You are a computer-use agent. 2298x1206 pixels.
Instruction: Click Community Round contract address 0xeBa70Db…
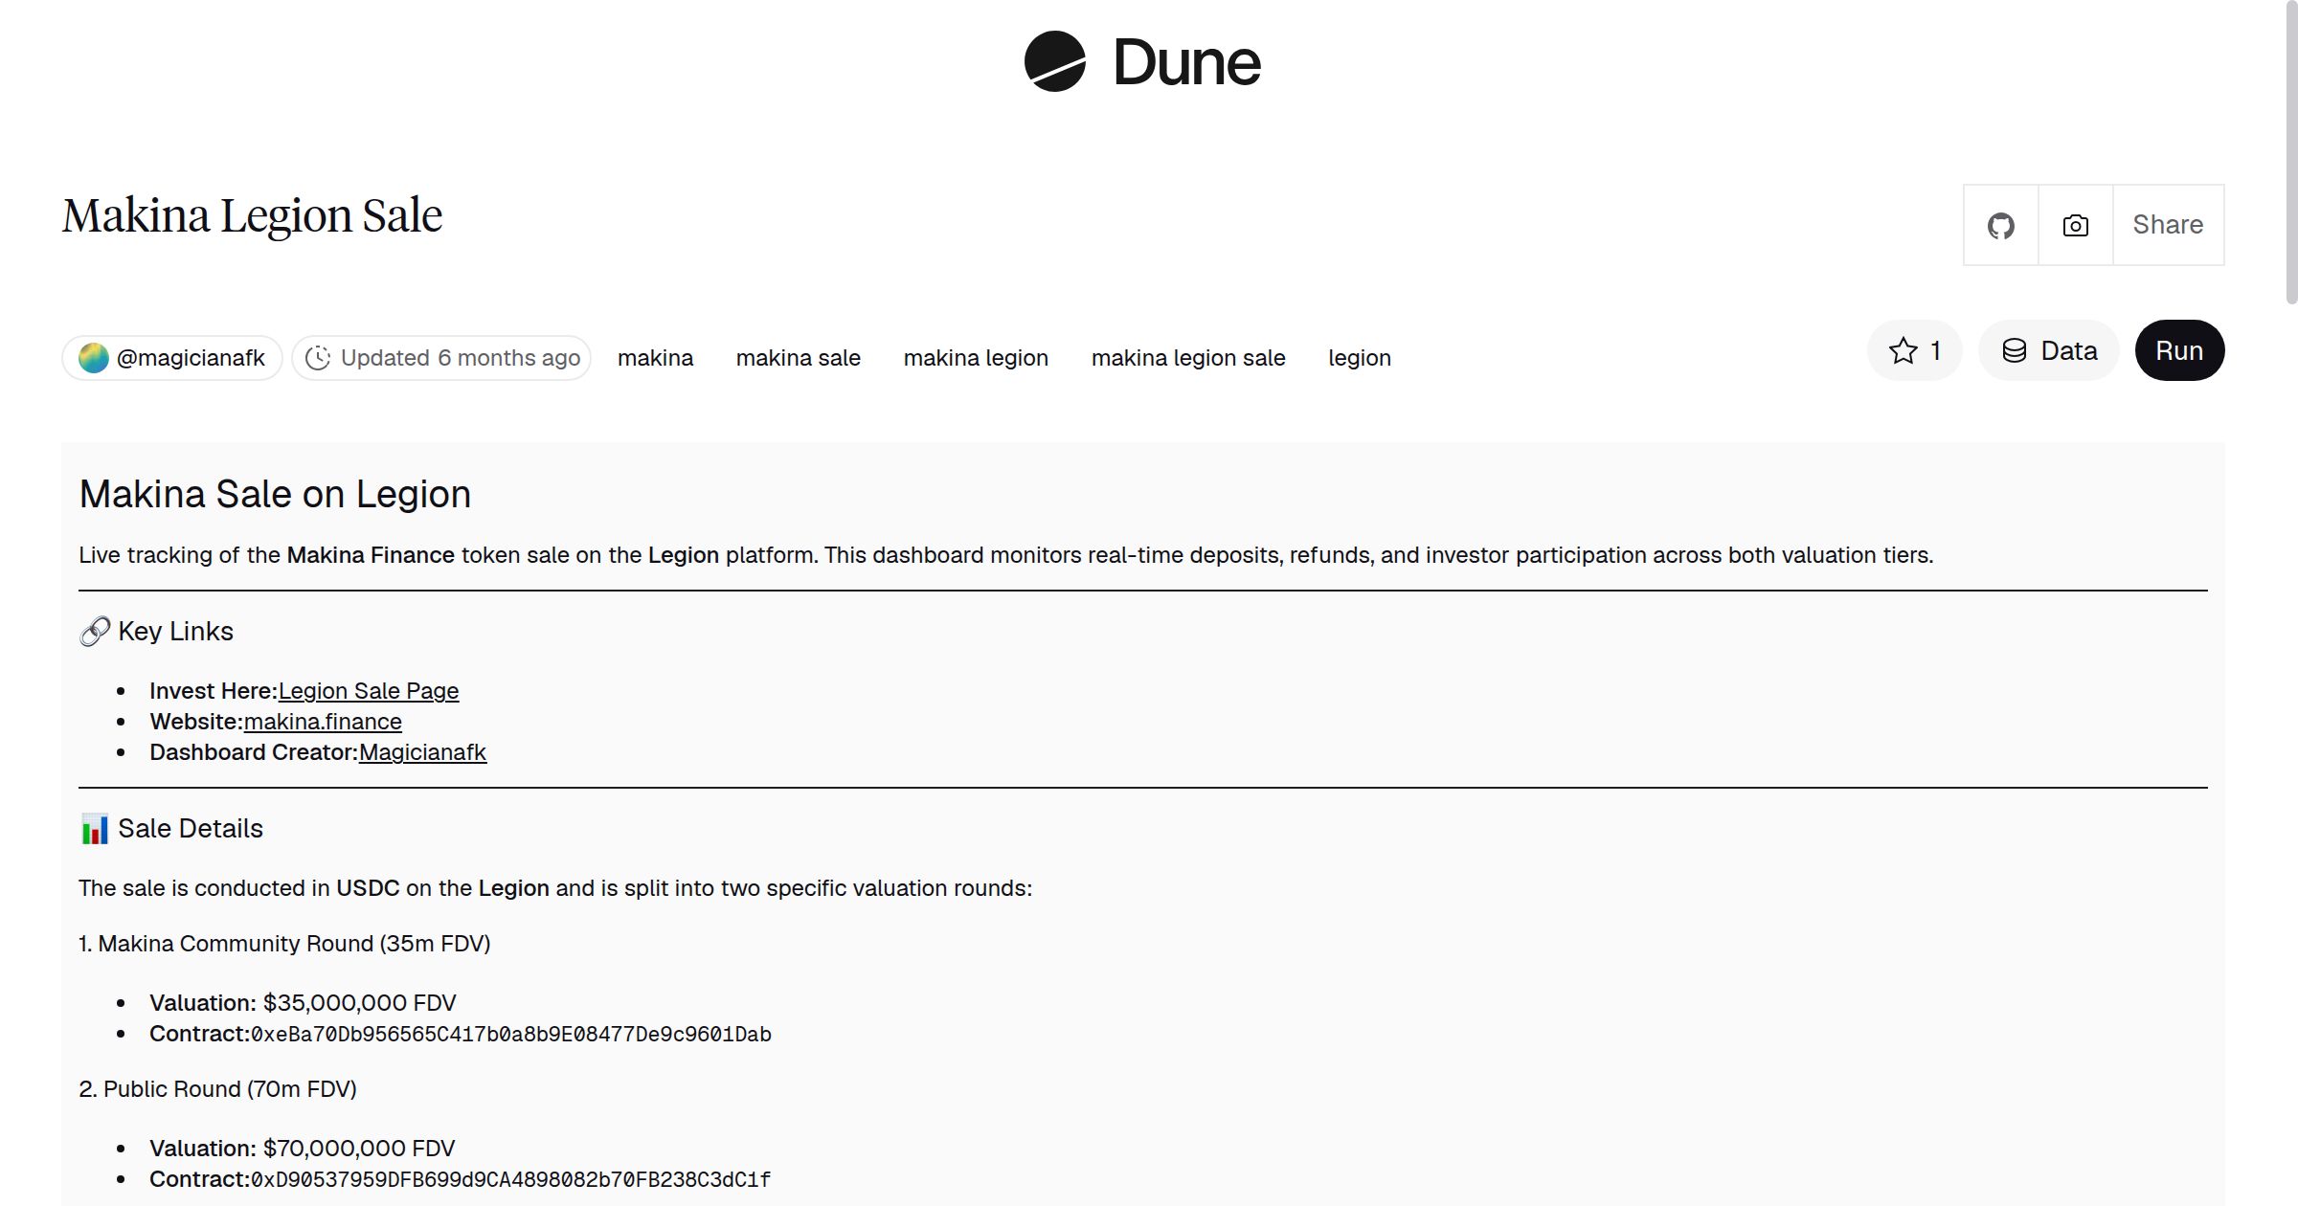pos(511,1035)
